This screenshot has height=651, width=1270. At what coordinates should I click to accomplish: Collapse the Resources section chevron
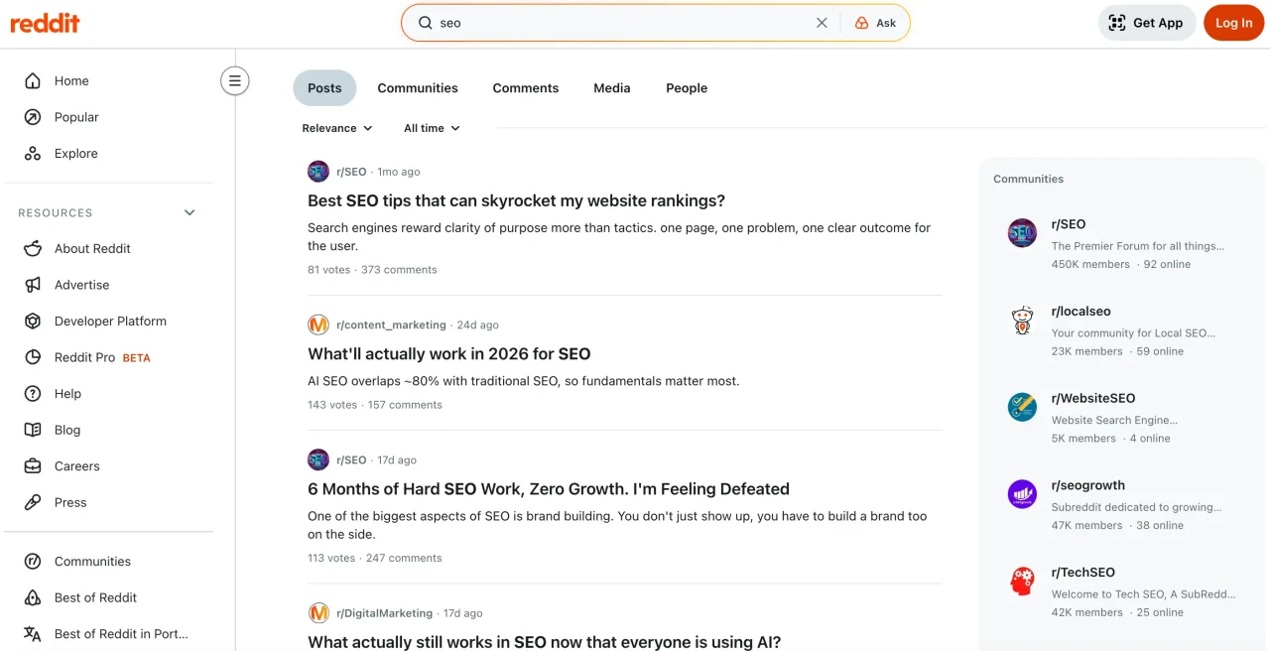[x=190, y=212]
